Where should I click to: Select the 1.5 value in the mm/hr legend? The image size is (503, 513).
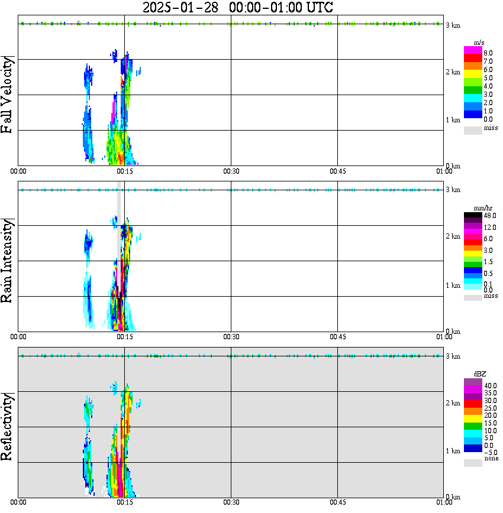pyautogui.click(x=488, y=262)
